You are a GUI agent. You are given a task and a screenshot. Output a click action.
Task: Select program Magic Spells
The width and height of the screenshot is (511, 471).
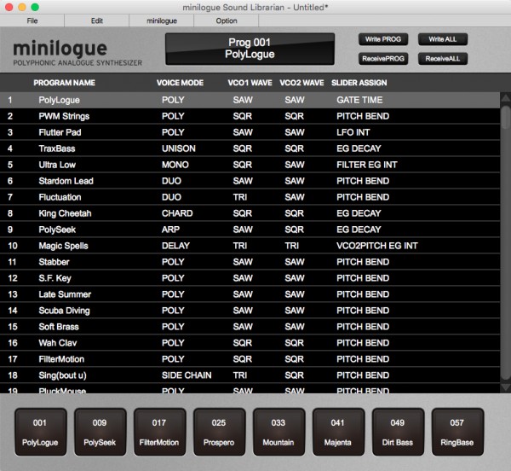coord(250,246)
